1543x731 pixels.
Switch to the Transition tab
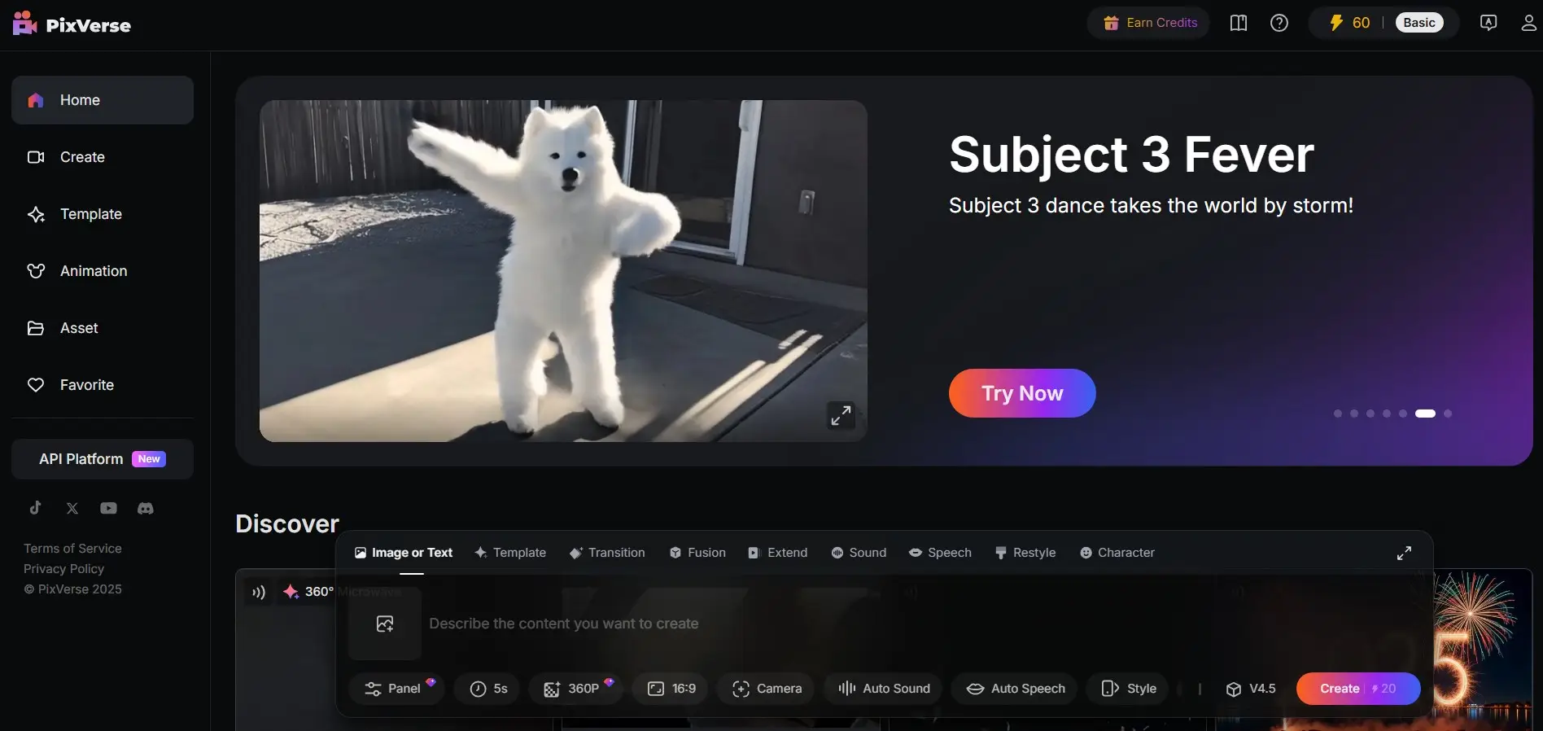click(x=607, y=553)
